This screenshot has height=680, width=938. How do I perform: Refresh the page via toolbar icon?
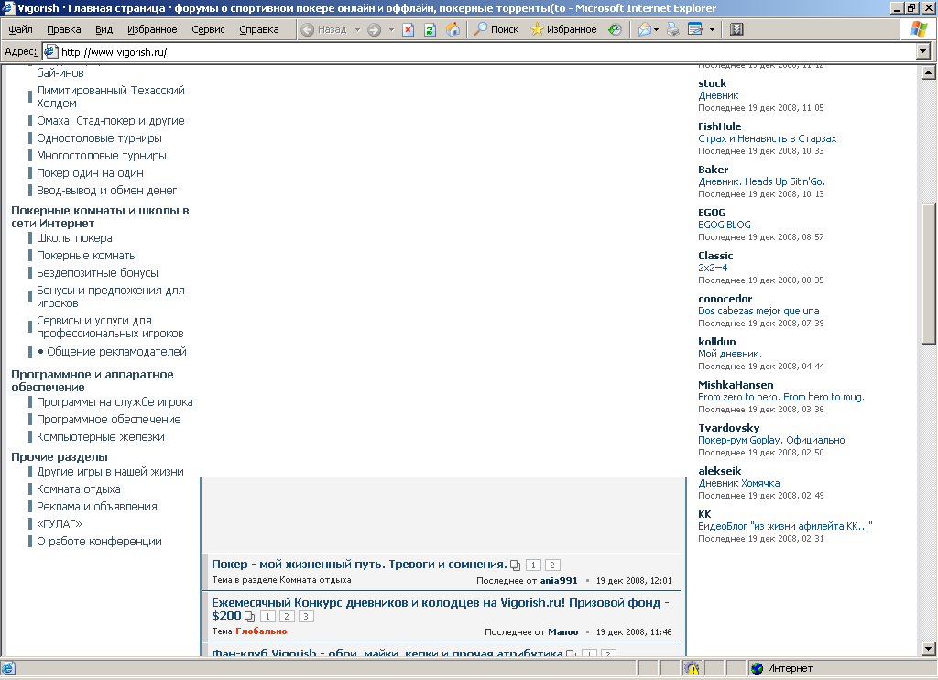[x=430, y=29]
